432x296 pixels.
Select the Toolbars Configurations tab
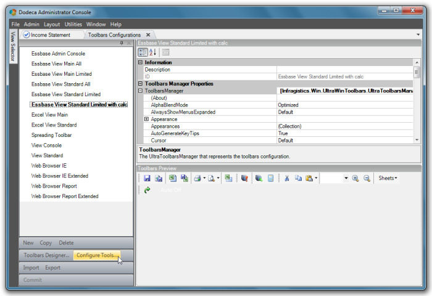(x=114, y=35)
